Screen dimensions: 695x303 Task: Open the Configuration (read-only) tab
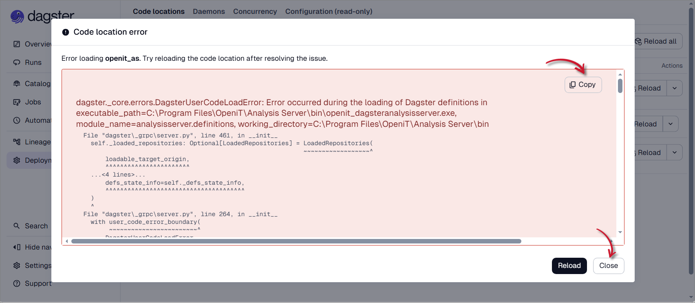(329, 11)
